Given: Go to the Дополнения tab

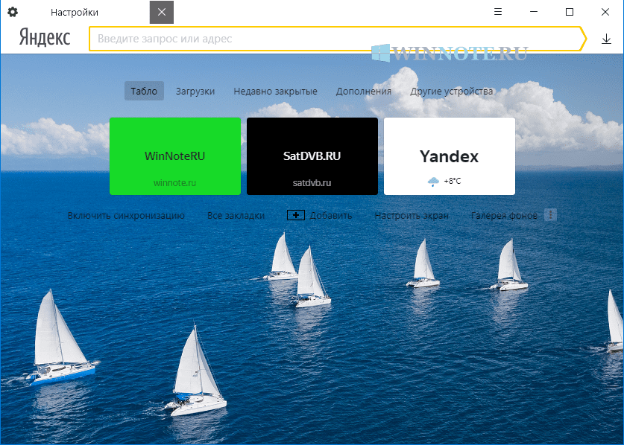Looking at the screenshot, I should coord(364,91).
